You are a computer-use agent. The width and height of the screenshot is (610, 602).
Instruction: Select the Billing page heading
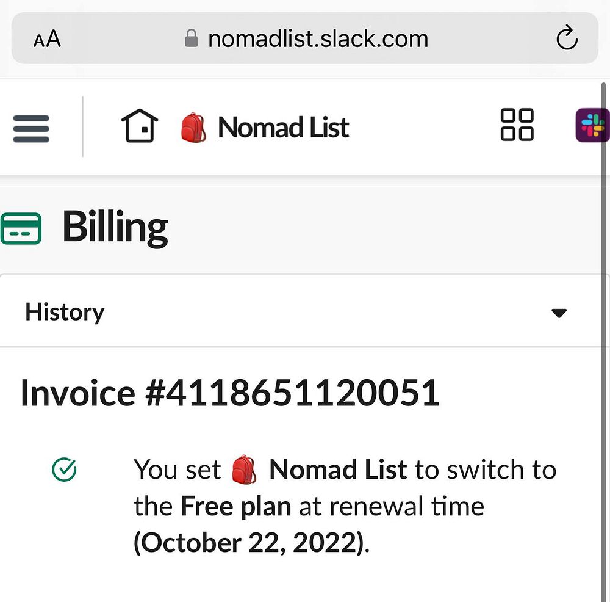(115, 227)
